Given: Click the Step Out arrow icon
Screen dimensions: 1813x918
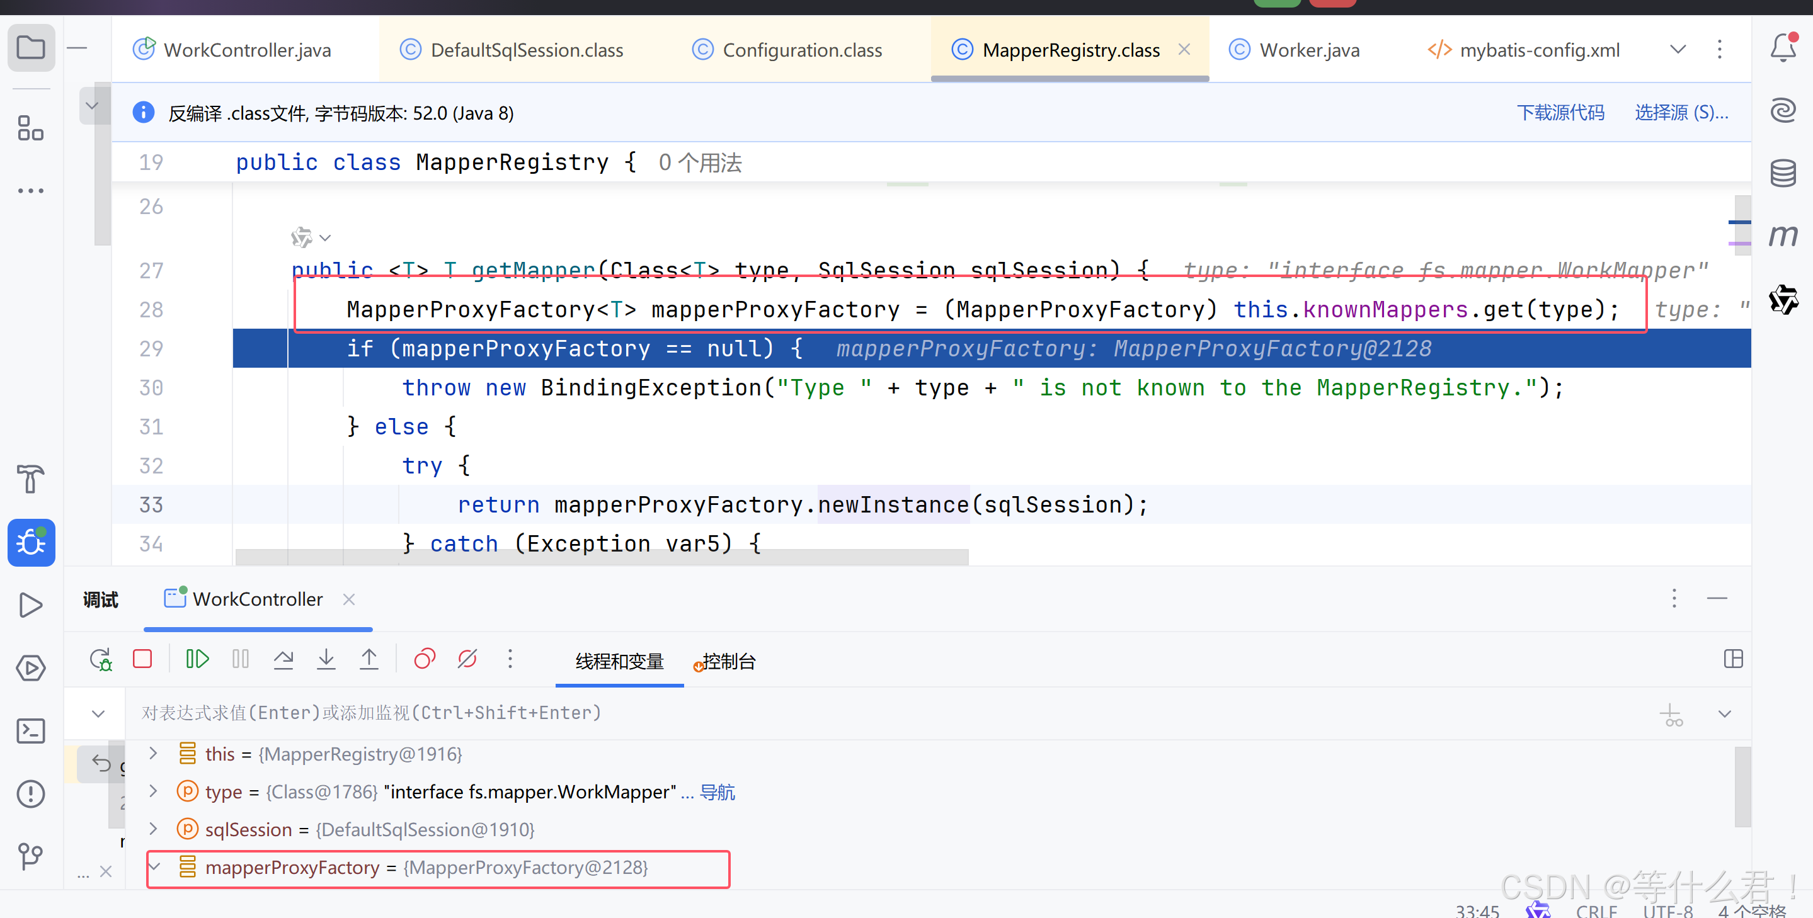Looking at the screenshot, I should click(369, 659).
